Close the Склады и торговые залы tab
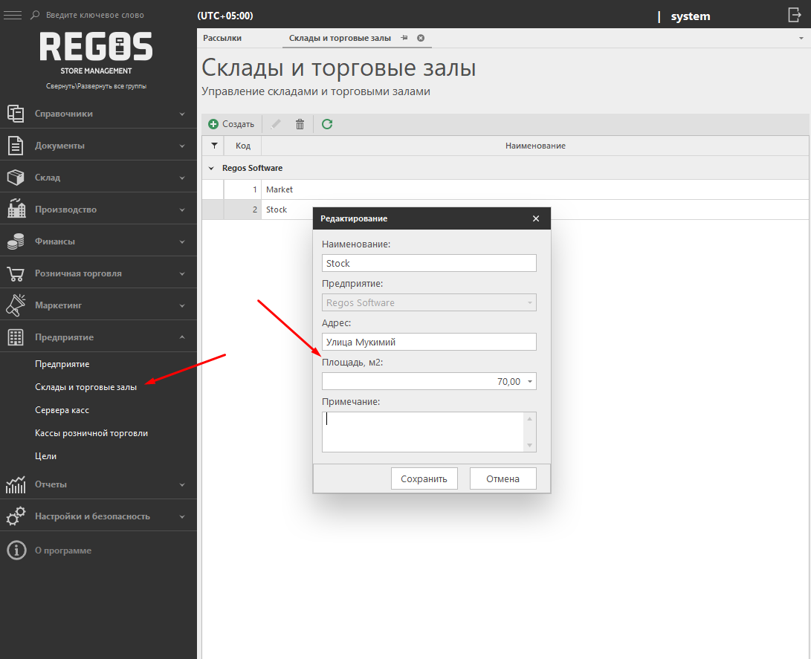 coord(421,38)
